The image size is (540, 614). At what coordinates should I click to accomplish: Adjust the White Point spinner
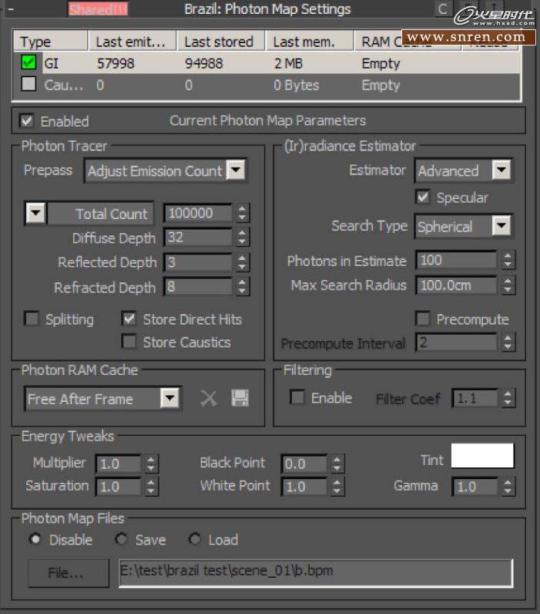click(x=337, y=487)
